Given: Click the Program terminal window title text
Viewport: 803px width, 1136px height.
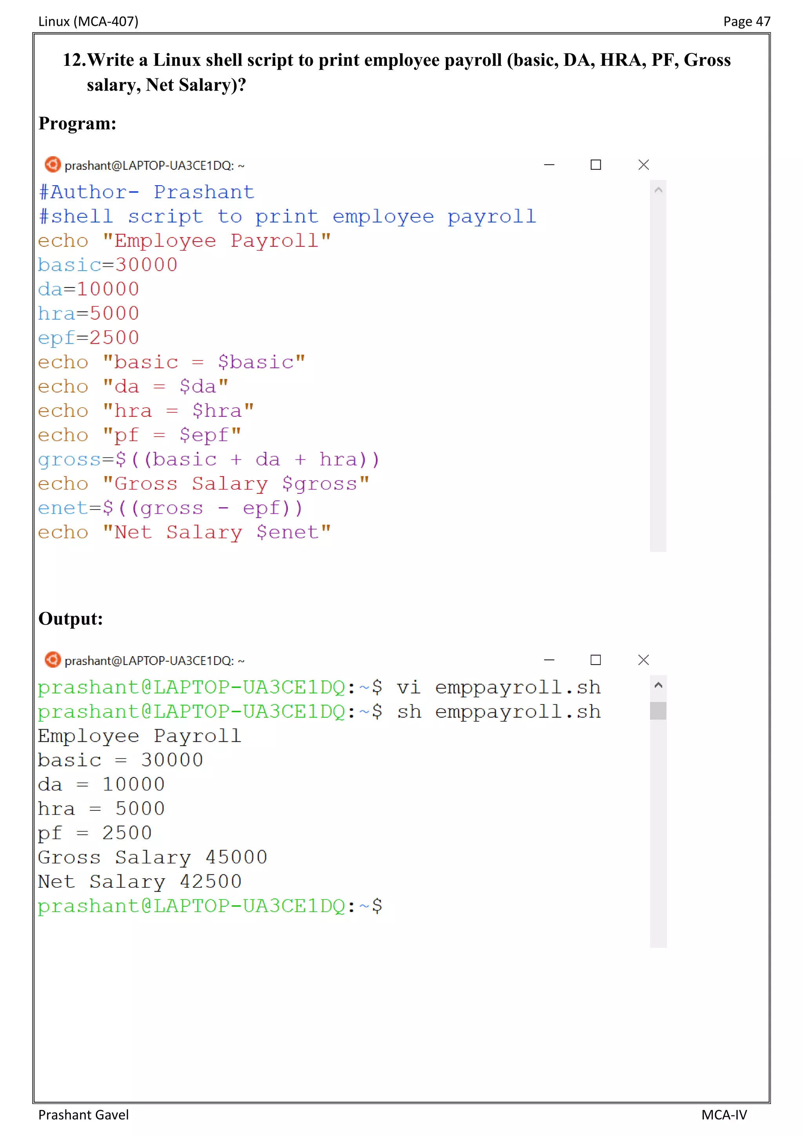Looking at the screenshot, I should coord(154,165).
